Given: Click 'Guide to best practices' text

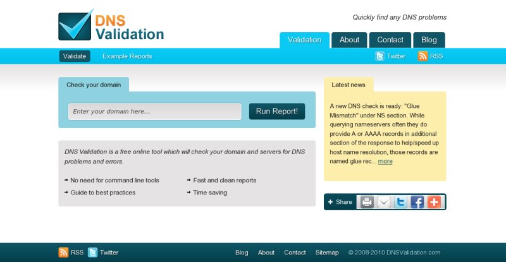Looking at the screenshot, I should pos(102,193).
